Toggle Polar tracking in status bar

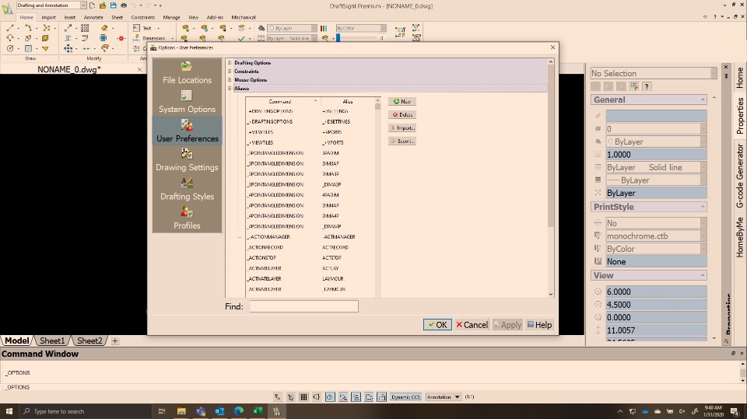pyautogui.click(x=330, y=396)
